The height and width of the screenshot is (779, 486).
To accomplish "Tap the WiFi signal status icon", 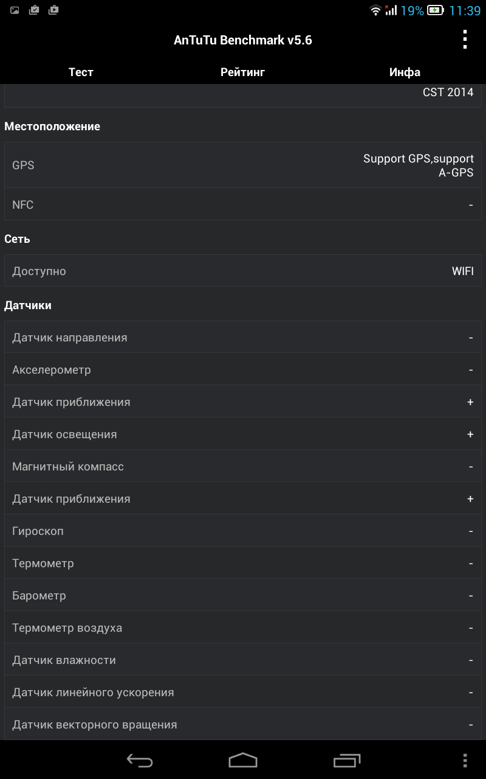I will 375,10.
